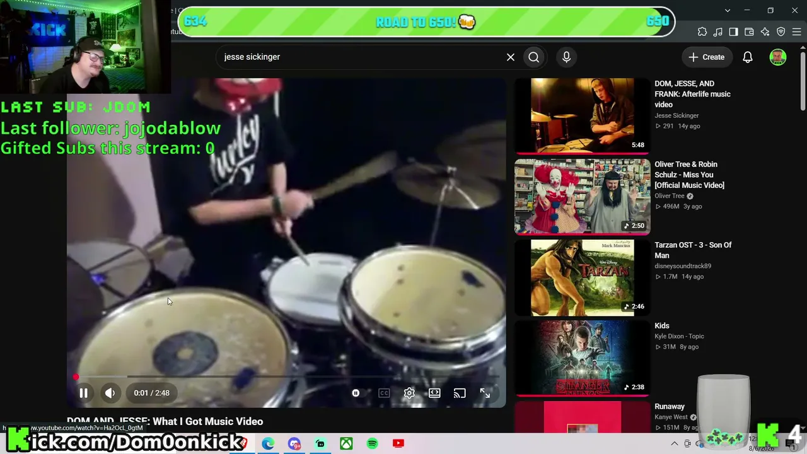Image resolution: width=807 pixels, height=454 pixels.
Task: Run the search with the magnifier button
Action: coord(534,57)
